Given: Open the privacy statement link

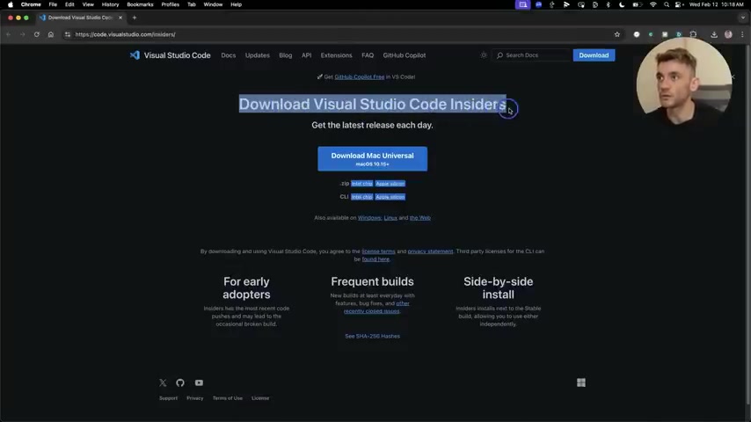Looking at the screenshot, I should [430, 251].
